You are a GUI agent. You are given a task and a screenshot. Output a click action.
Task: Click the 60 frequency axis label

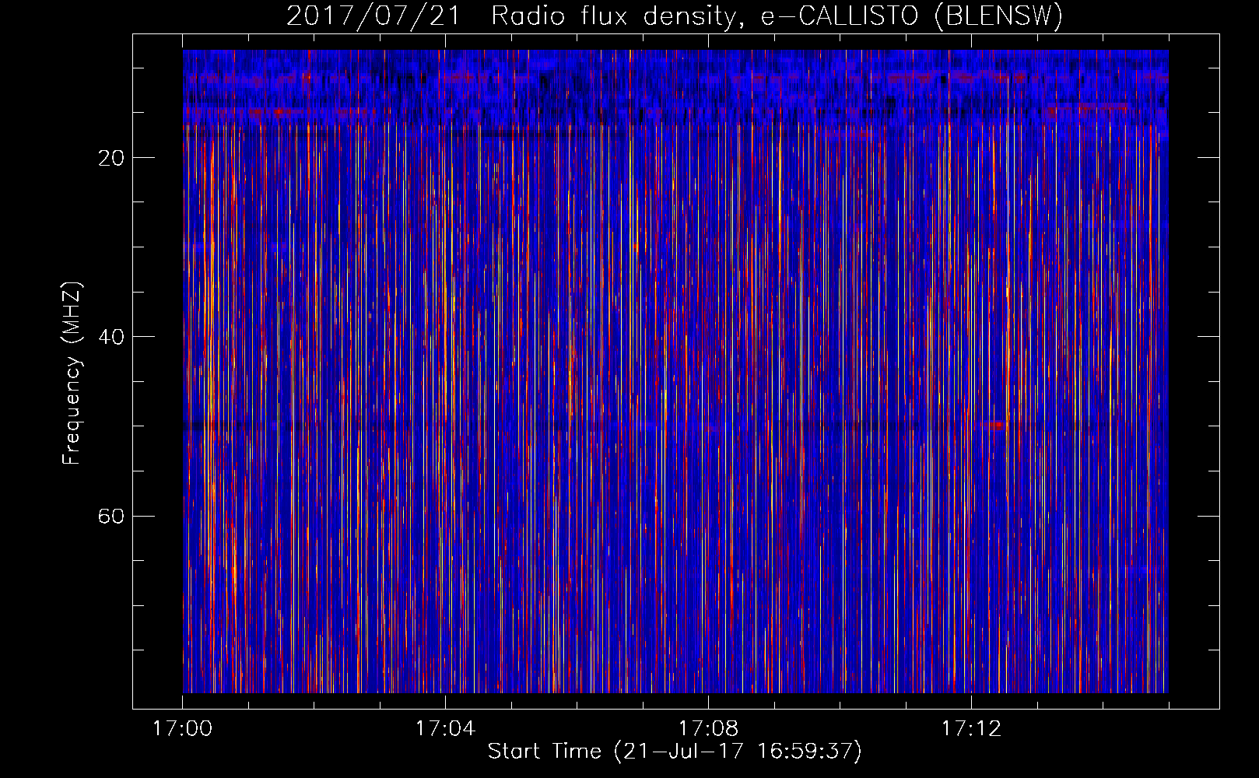pyautogui.click(x=111, y=516)
